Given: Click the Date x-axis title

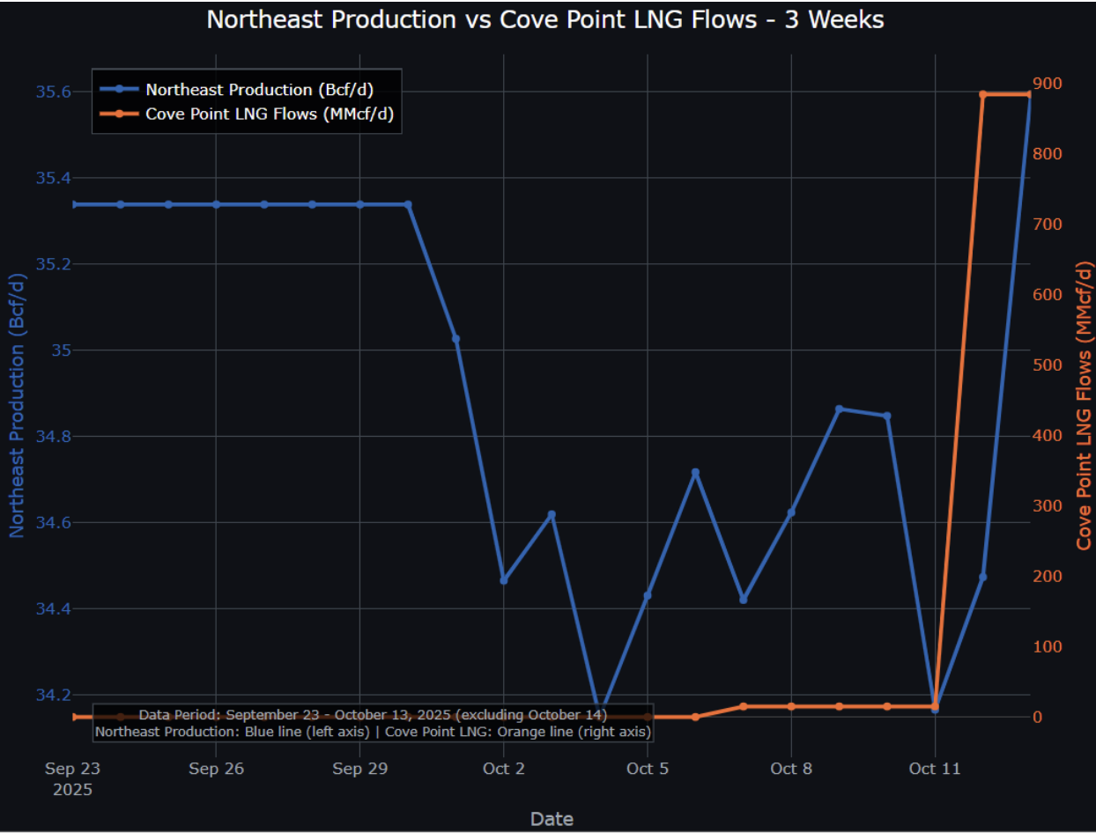Looking at the screenshot, I should [x=552, y=819].
